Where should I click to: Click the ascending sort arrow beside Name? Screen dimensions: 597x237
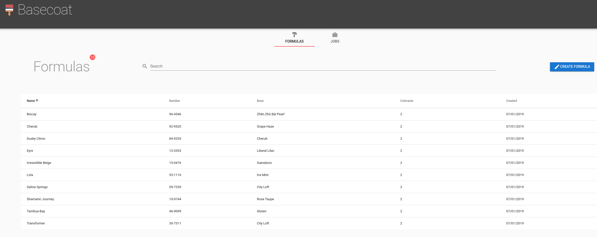(37, 101)
